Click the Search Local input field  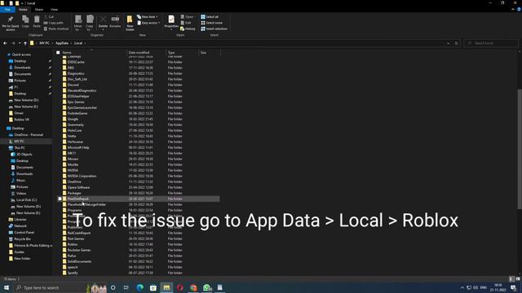pos(491,43)
